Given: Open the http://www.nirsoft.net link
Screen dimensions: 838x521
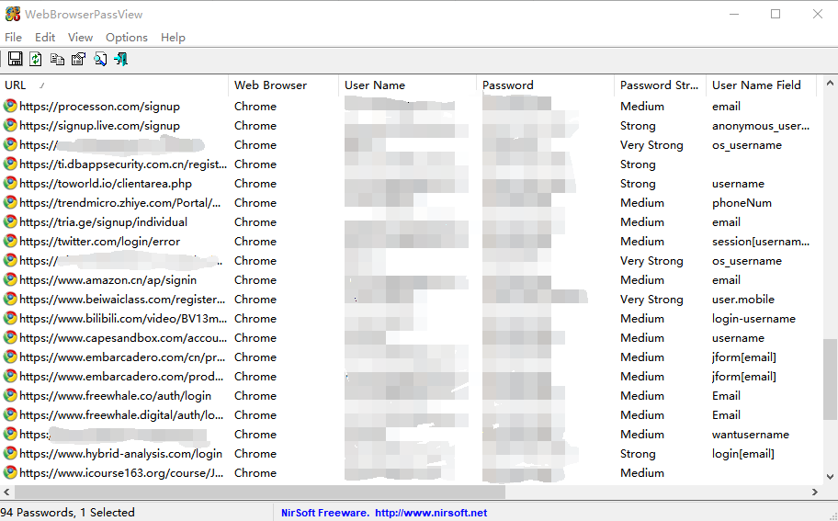Looking at the screenshot, I should (x=431, y=513).
